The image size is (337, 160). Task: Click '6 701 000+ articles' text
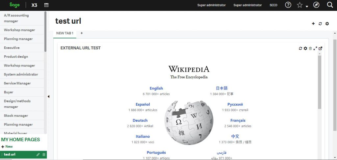pyautogui.click(x=156, y=94)
